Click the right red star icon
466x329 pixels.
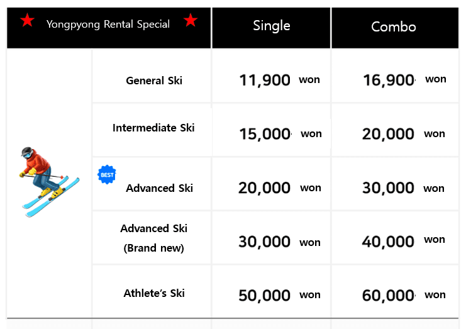tap(191, 21)
